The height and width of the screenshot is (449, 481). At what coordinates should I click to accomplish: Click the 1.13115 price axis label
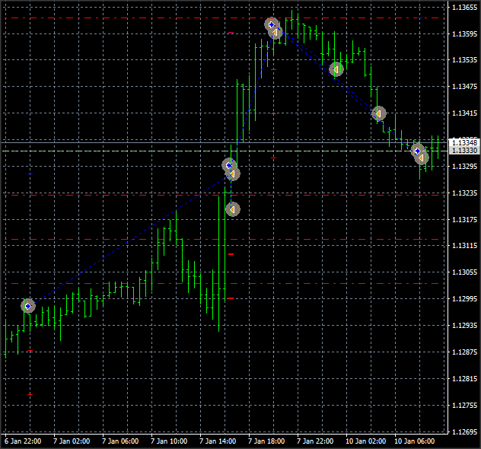[464, 246]
